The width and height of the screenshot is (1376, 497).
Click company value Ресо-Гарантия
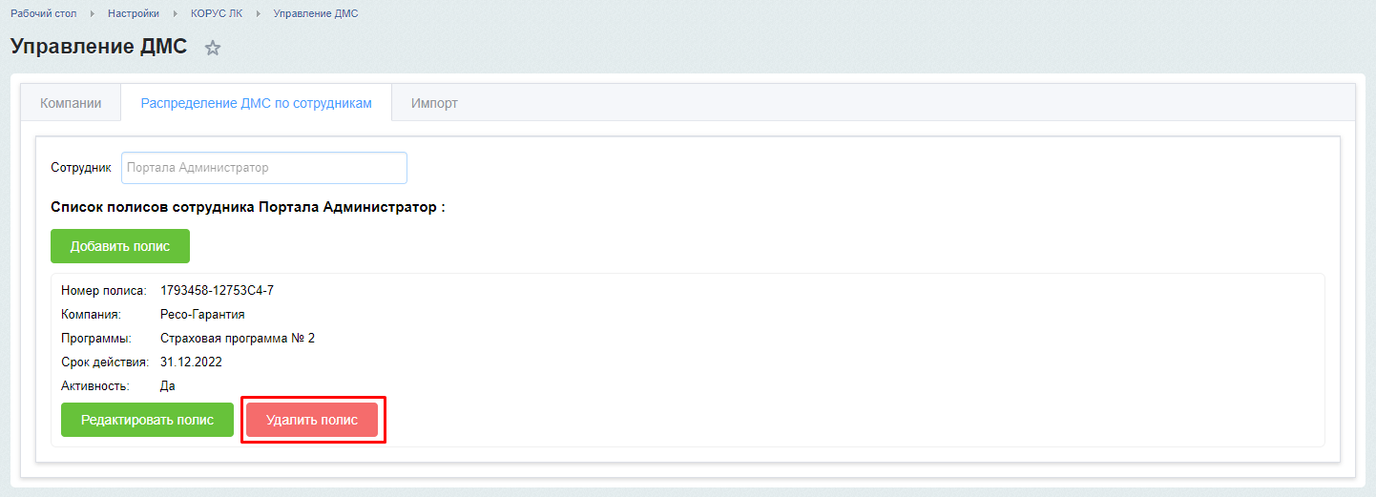click(x=202, y=314)
